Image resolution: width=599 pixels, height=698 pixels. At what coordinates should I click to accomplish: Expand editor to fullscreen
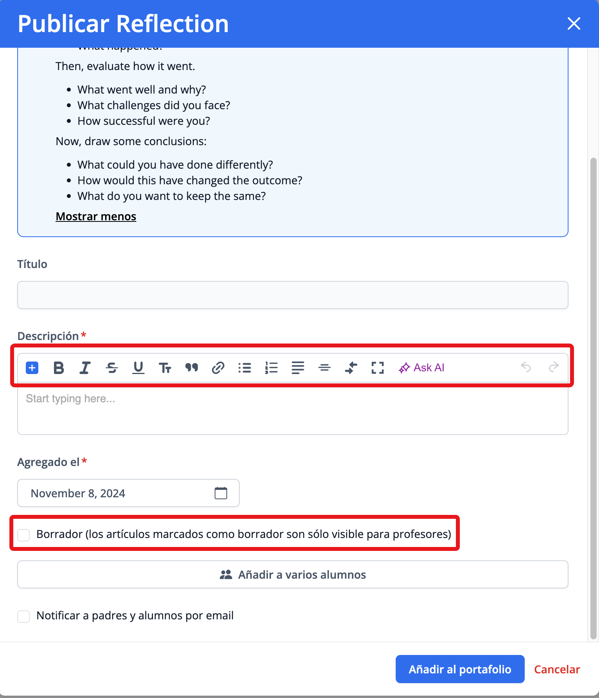click(x=377, y=368)
